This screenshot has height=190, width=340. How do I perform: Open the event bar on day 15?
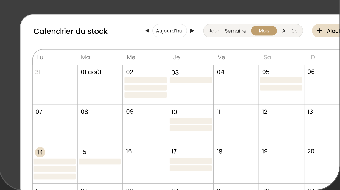pyautogui.click(x=100, y=161)
